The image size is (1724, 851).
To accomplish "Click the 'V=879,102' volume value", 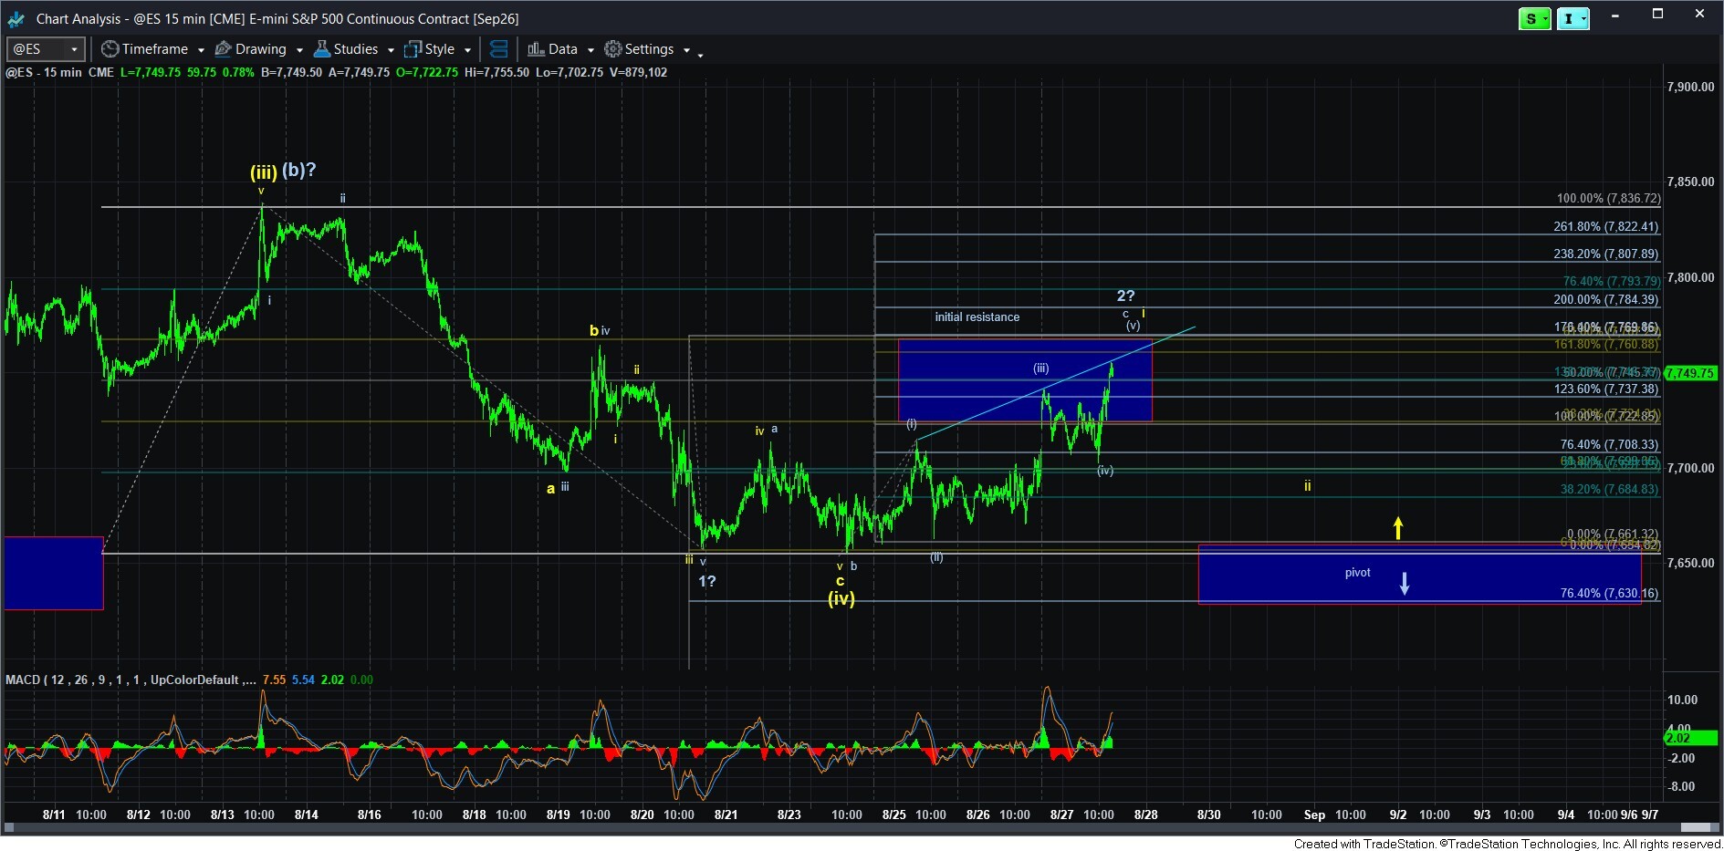I will tap(638, 72).
